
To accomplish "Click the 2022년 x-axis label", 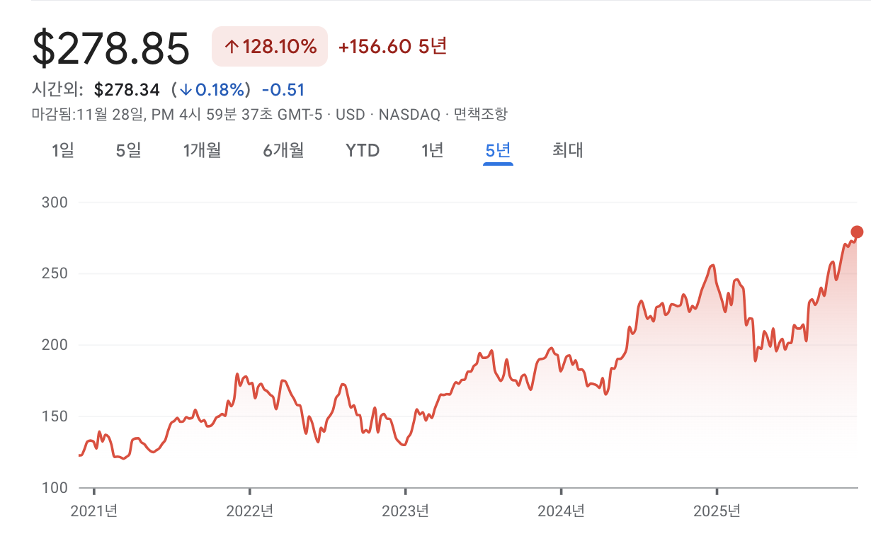I will point(250,511).
